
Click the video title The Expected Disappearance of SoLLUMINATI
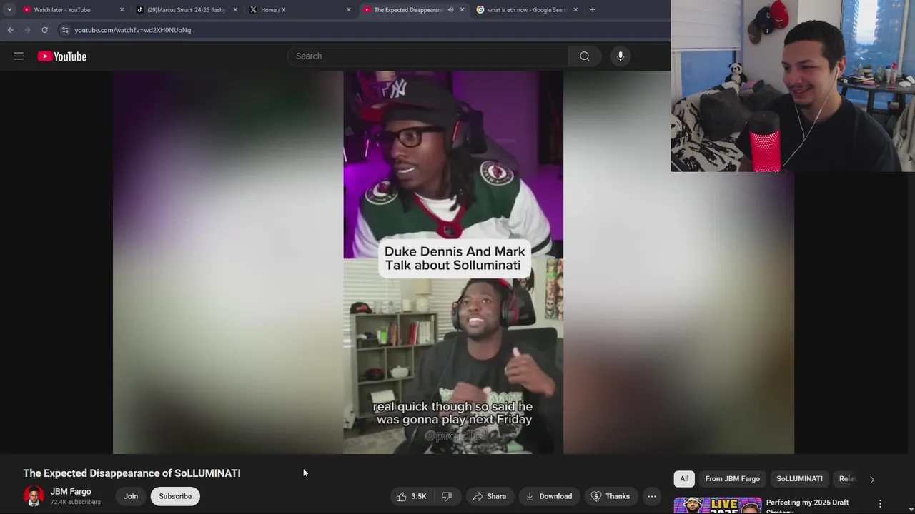pos(132,473)
